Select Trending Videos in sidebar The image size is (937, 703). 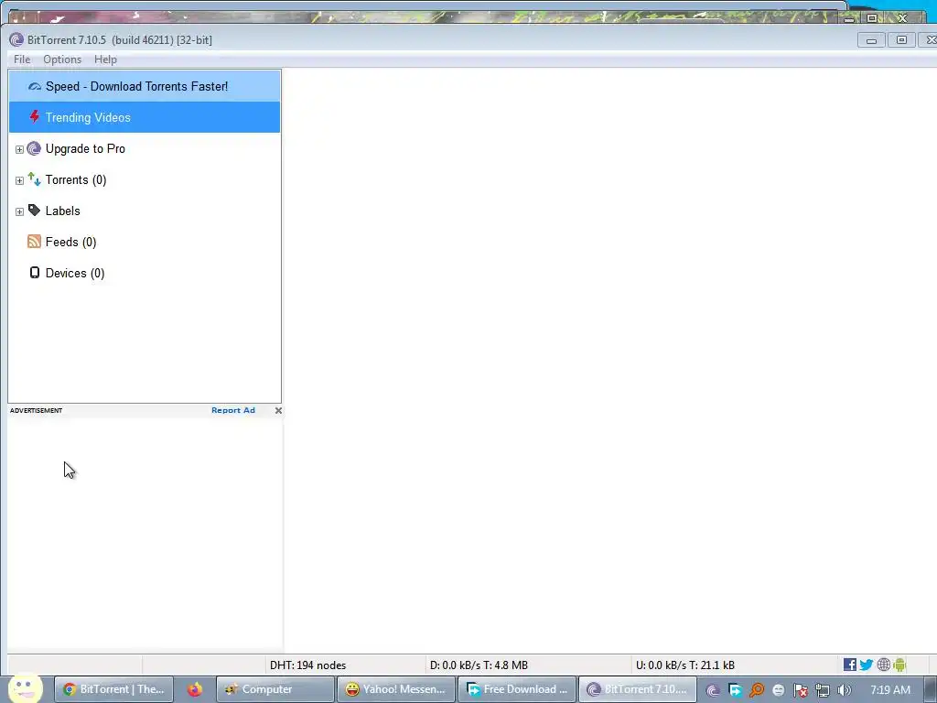click(145, 117)
